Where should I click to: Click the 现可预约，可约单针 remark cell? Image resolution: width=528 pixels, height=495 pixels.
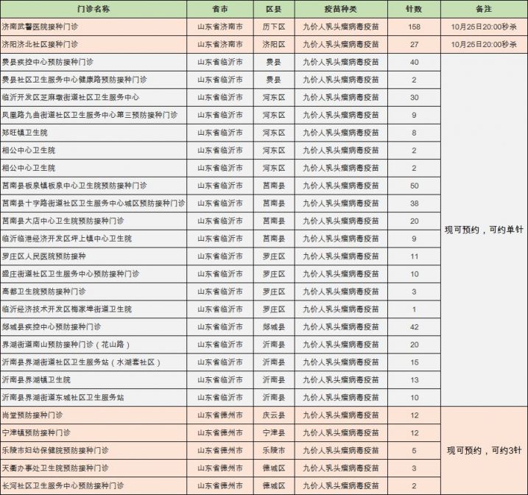pos(484,230)
